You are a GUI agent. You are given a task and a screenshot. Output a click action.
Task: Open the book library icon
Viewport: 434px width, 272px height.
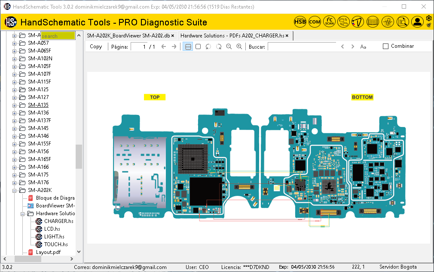point(373,22)
